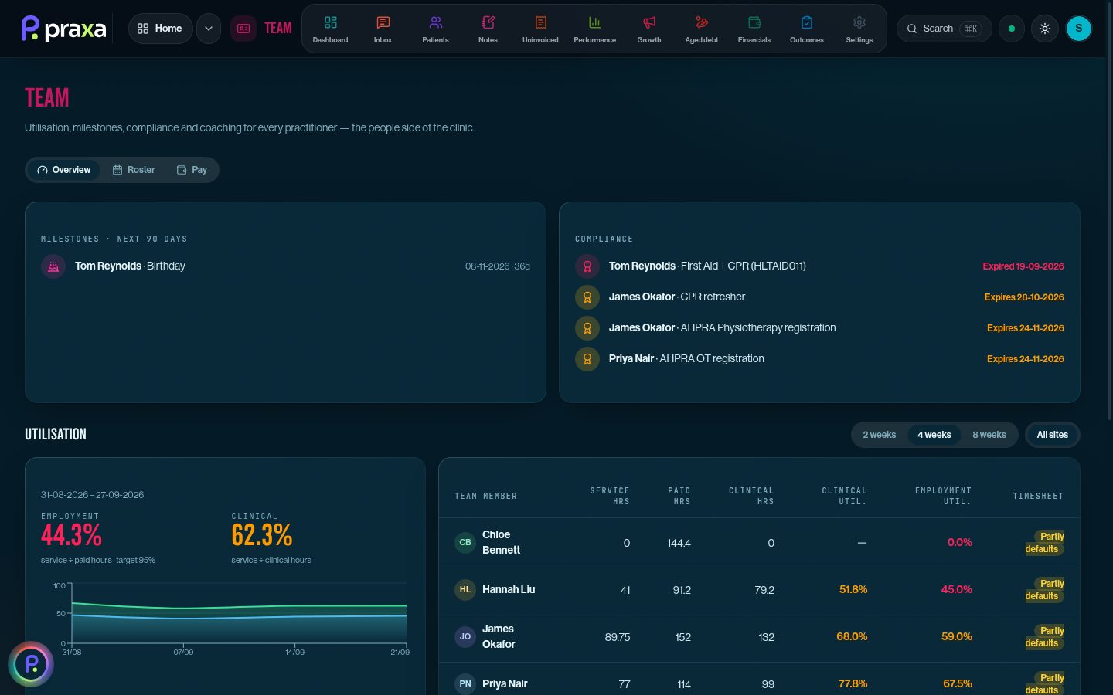Click the Team Member column header
The height and width of the screenshot is (695, 1113).
[485, 496]
